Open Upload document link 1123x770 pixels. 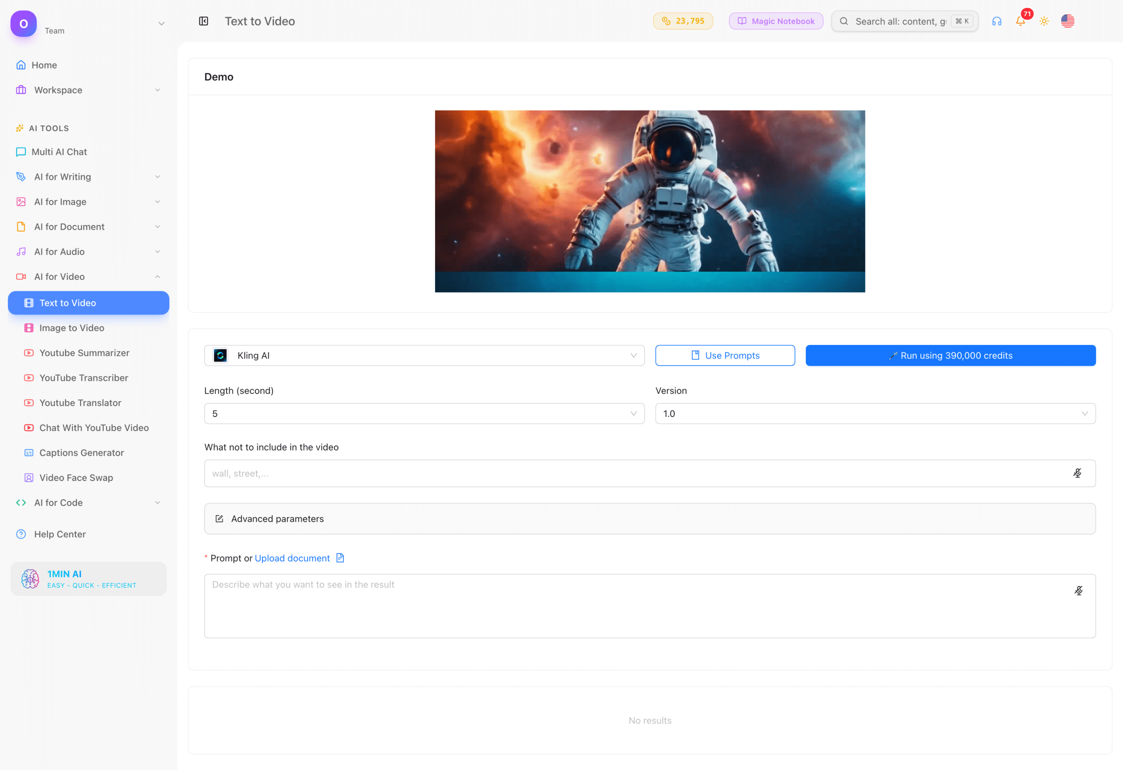292,558
